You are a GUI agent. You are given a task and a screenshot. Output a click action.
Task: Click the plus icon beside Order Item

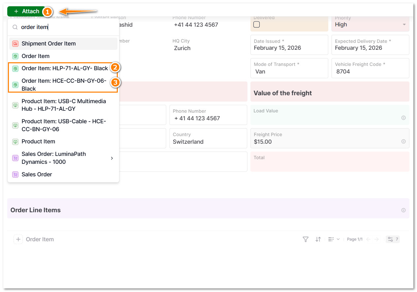click(x=18, y=239)
